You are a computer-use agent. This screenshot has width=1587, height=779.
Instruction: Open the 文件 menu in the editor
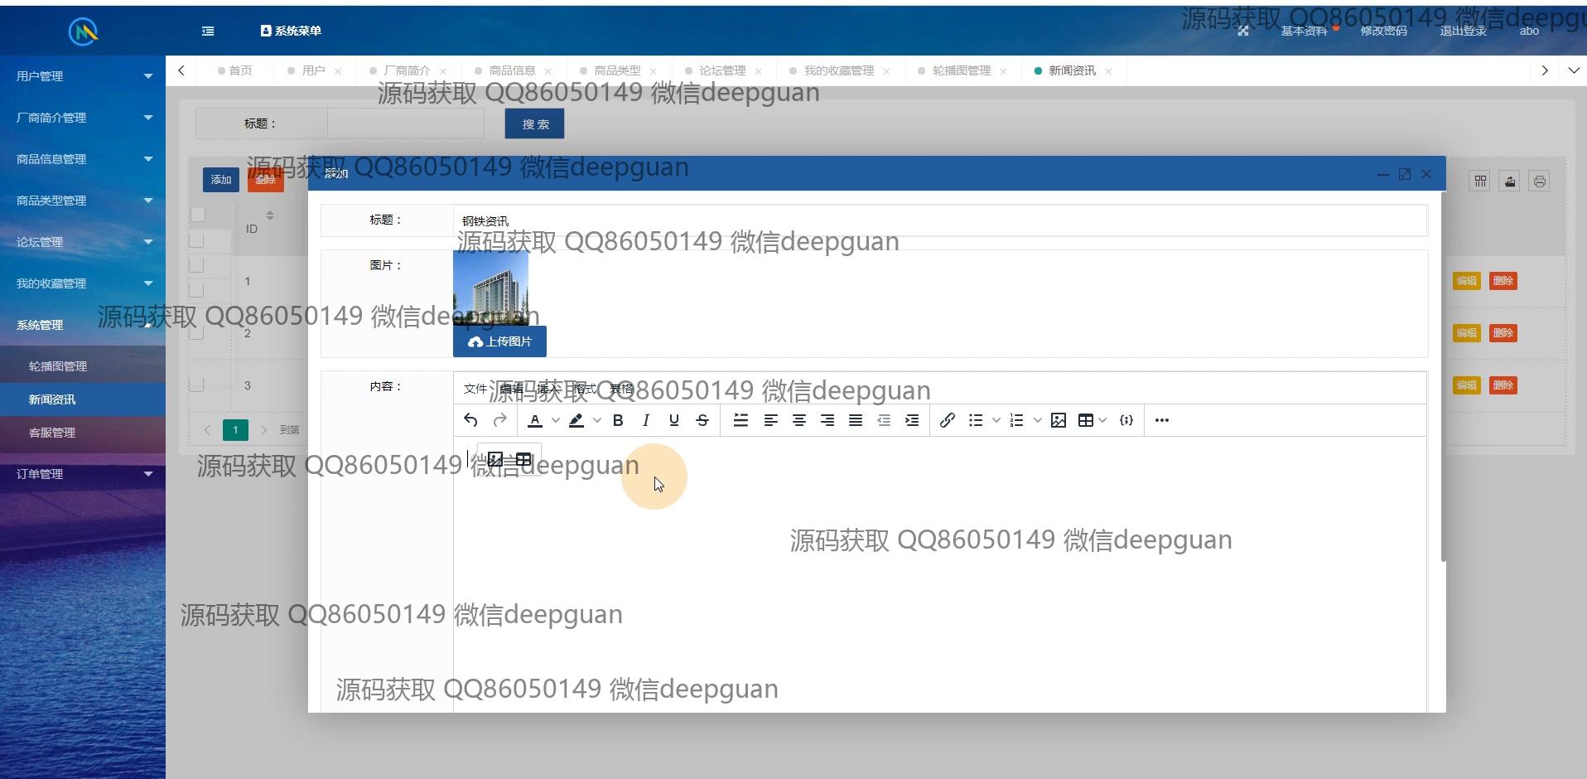tap(475, 389)
